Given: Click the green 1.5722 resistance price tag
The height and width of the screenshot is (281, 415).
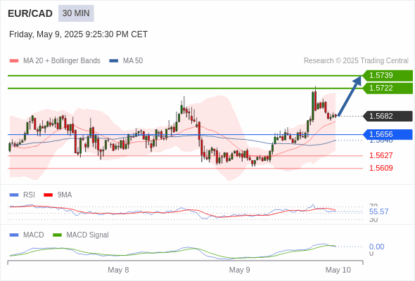Looking at the screenshot, I should tap(388, 88).
